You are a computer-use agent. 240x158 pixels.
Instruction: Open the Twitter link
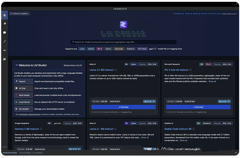187,14
